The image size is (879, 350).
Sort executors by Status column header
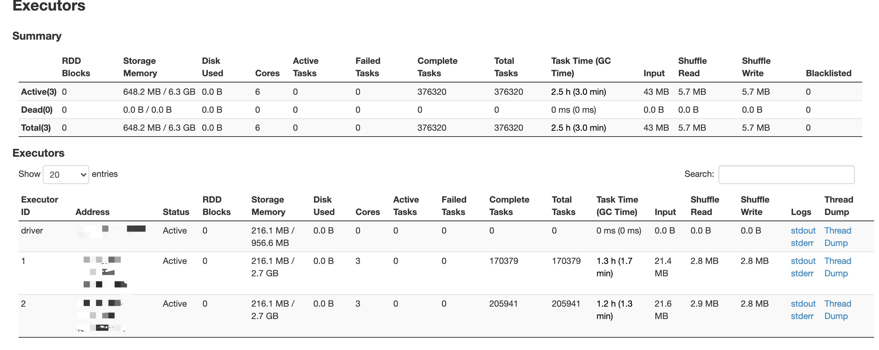[176, 212]
